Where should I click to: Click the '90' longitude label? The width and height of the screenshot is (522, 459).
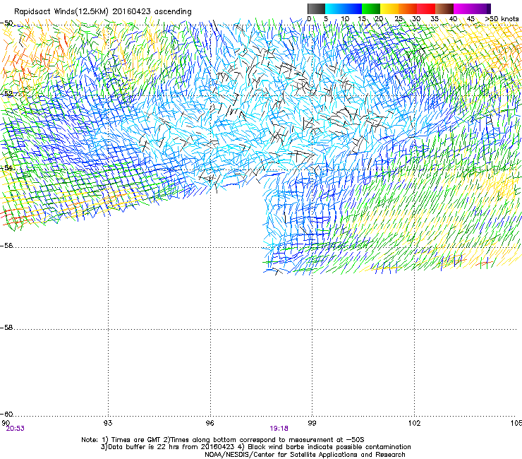pyautogui.click(x=6, y=423)
